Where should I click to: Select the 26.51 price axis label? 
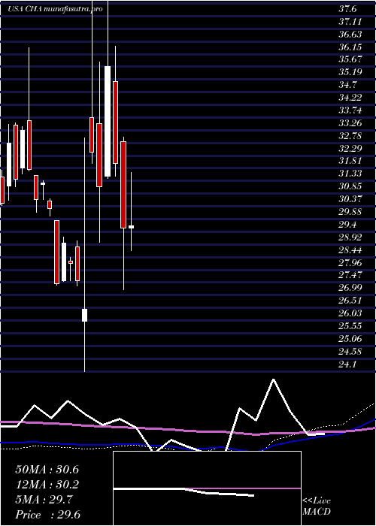350,301
